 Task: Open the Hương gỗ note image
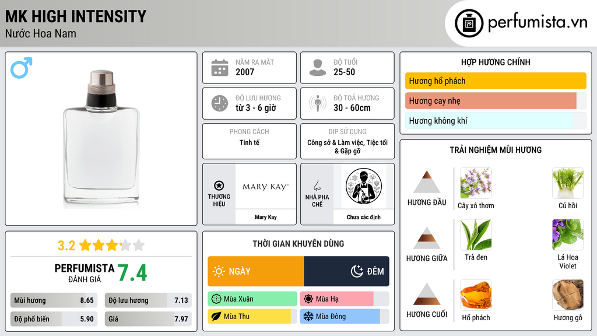point(568,295)
